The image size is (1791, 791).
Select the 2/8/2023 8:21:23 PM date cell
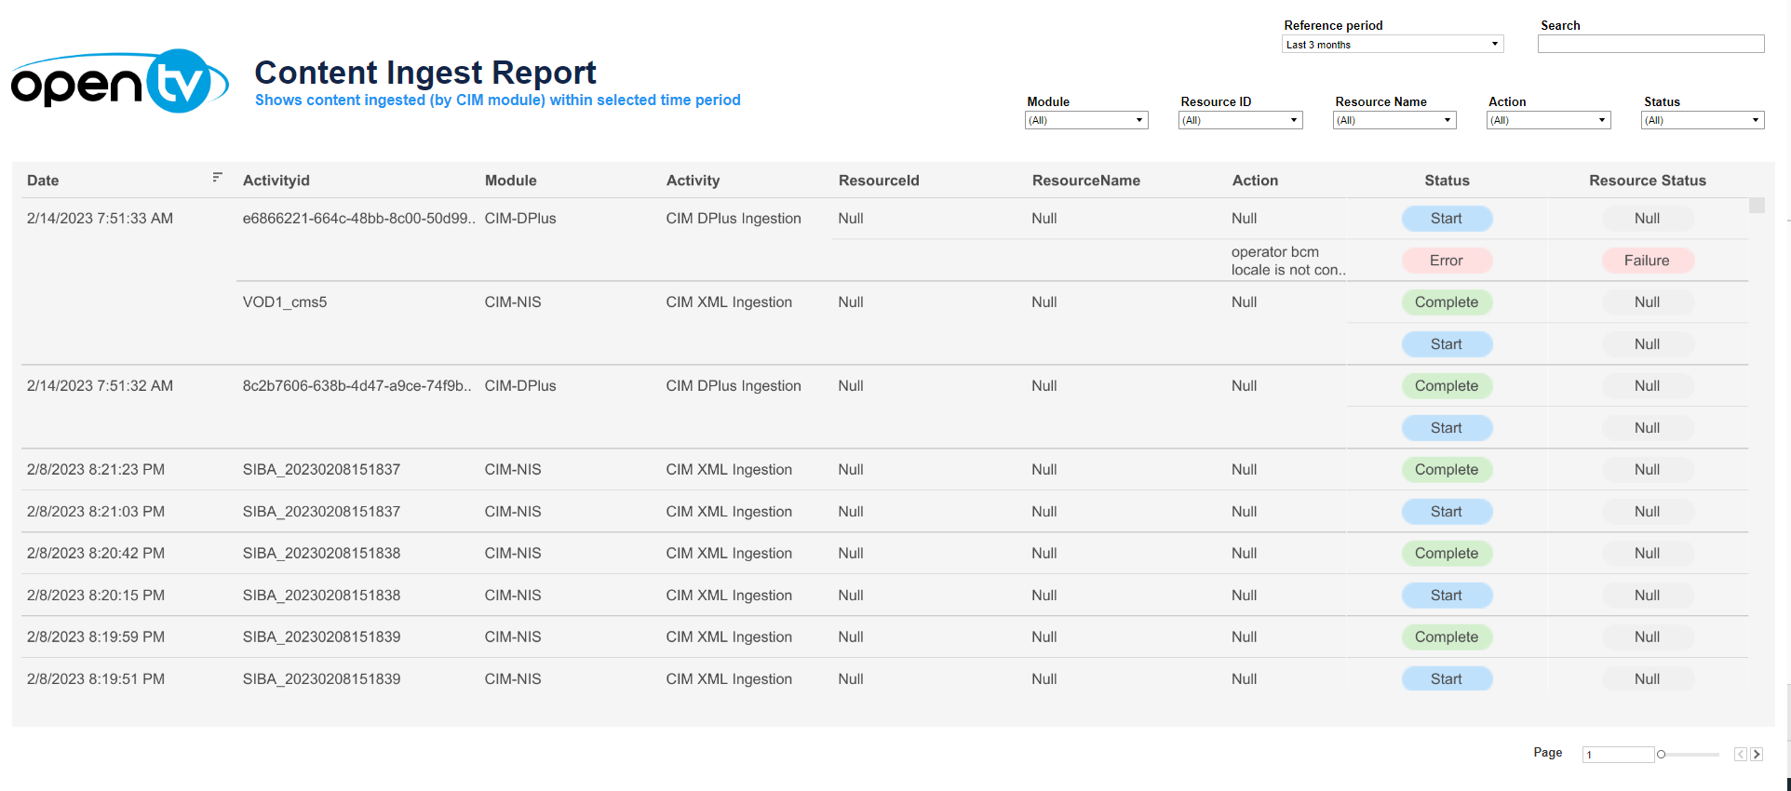pos(96,470)
